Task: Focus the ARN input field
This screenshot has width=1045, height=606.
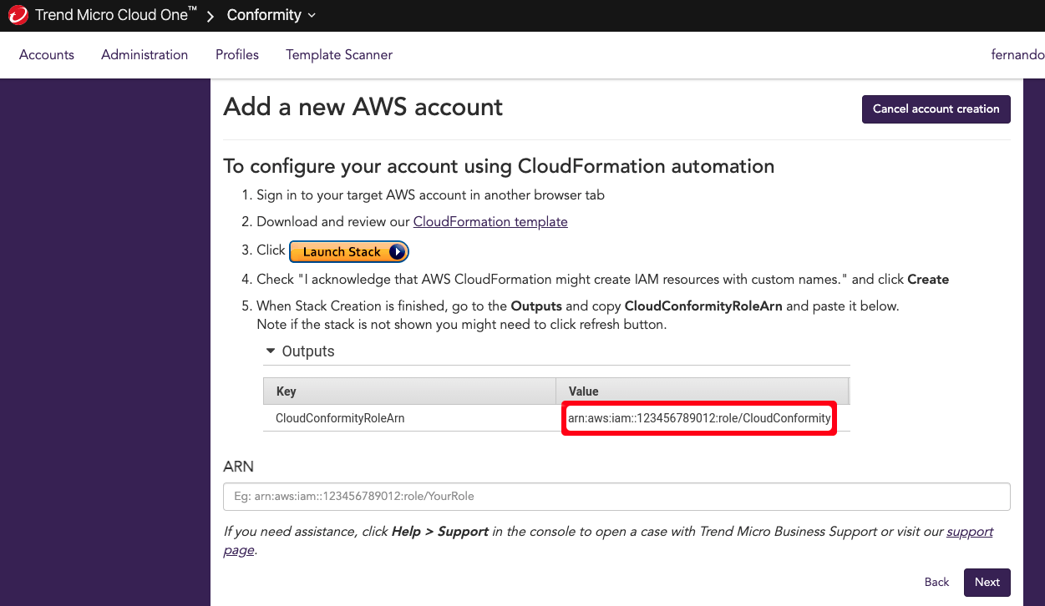Action: pos(616,496)
